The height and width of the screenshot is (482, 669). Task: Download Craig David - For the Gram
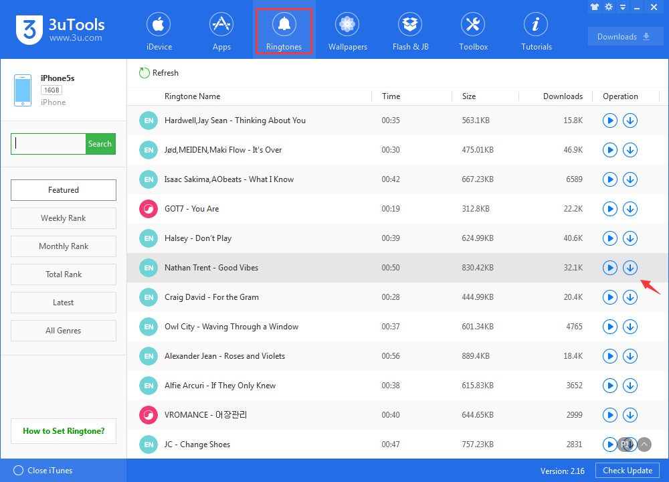[630, 297]
